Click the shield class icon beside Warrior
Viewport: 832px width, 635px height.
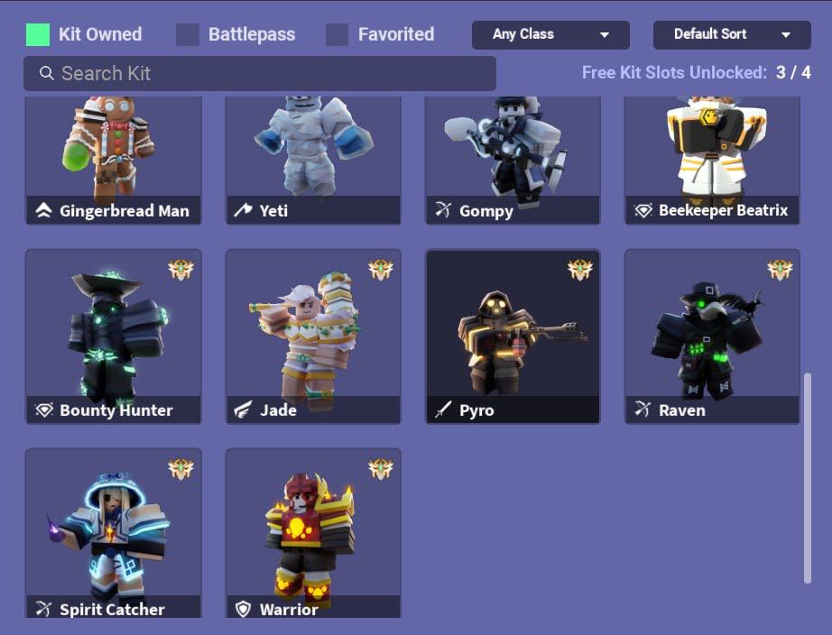point(243,609)
